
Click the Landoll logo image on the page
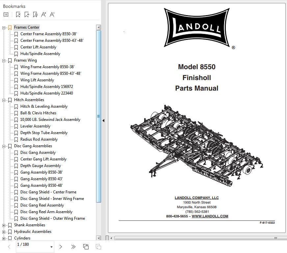[x=196, y=28]
